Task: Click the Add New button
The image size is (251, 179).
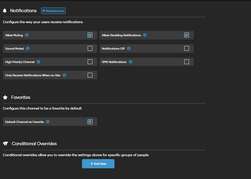Action: coord(98,164)
